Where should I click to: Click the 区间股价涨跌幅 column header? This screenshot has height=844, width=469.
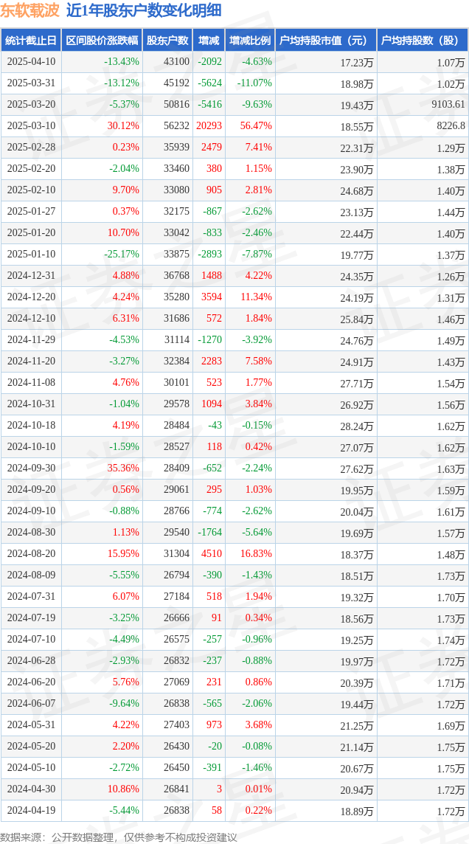point(102,40)
